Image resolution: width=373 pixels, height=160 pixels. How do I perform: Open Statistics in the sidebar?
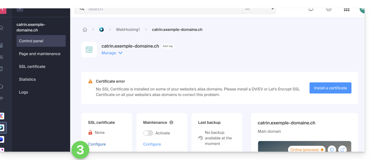point(27,79)
